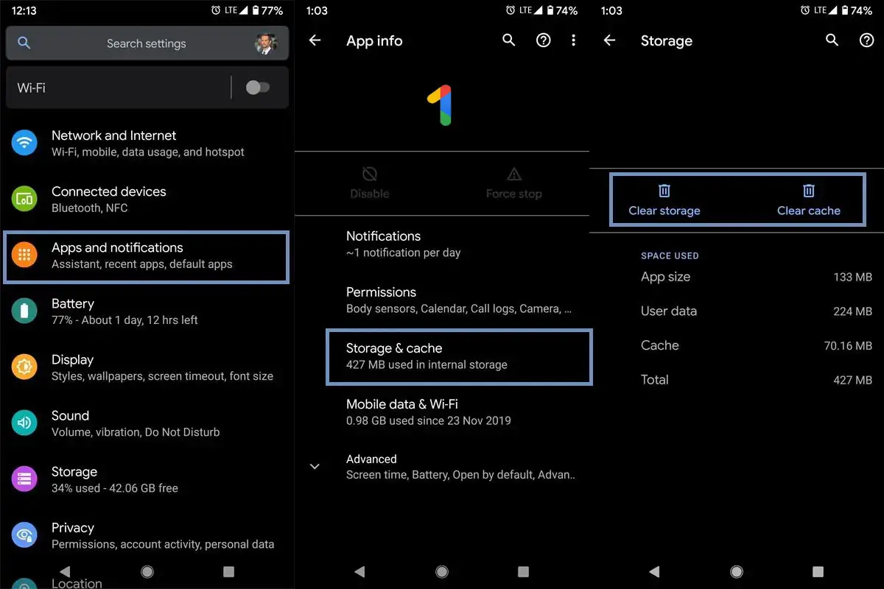Tap 77% battery indicator in status bar

coord(267,10)
